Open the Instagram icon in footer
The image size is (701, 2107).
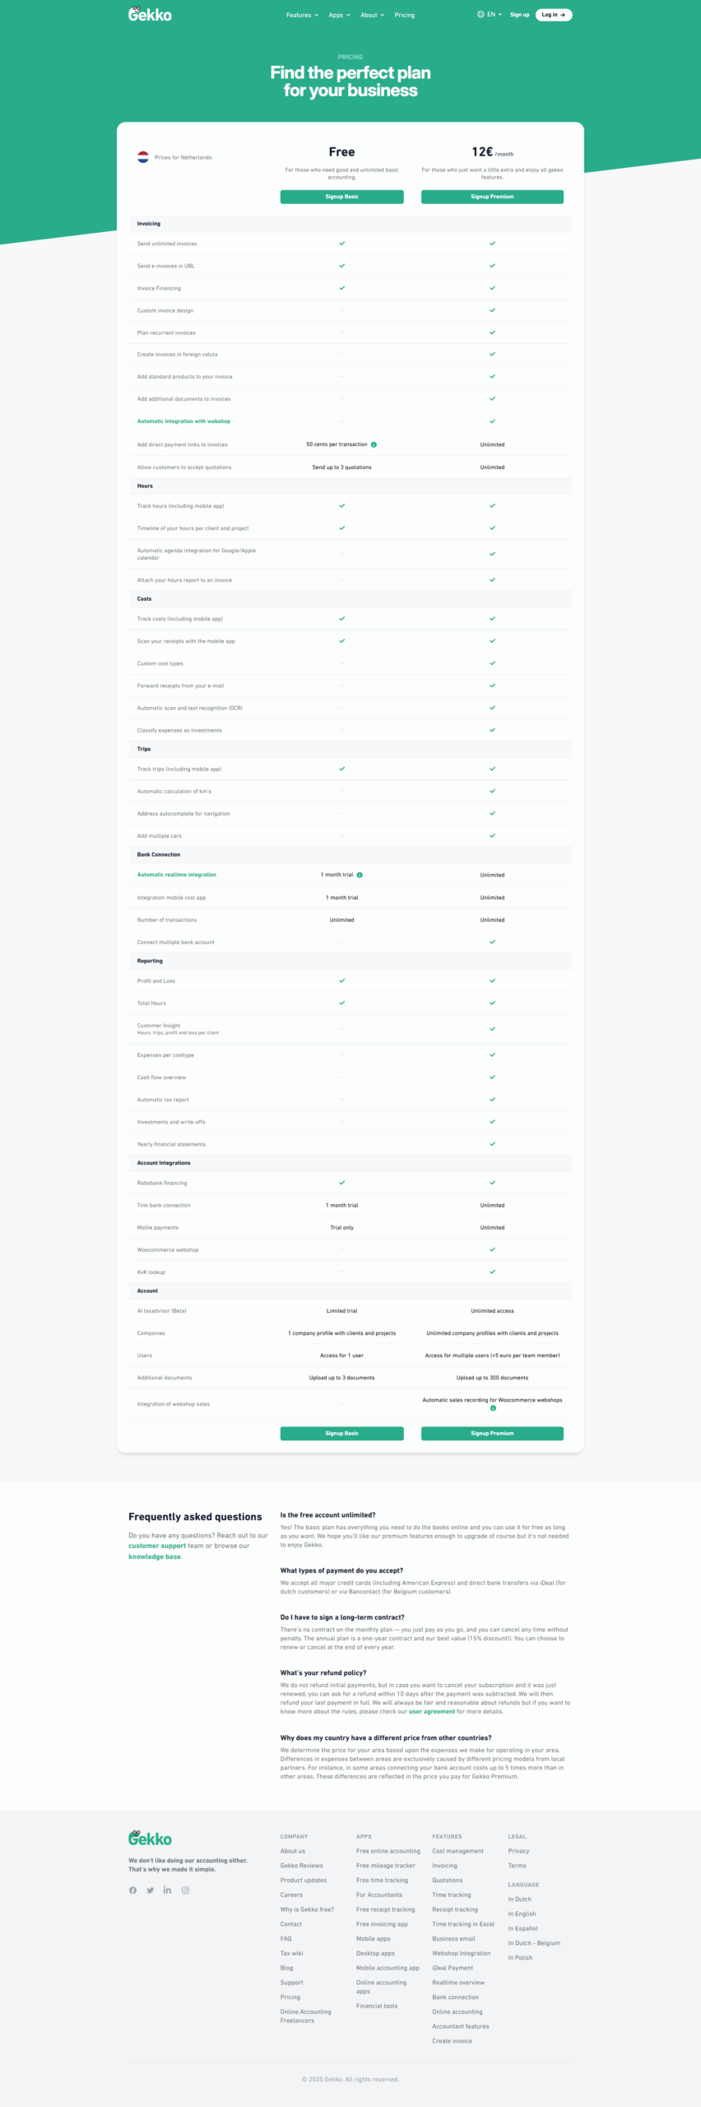pyautogui.click(x=185, y=1890)
